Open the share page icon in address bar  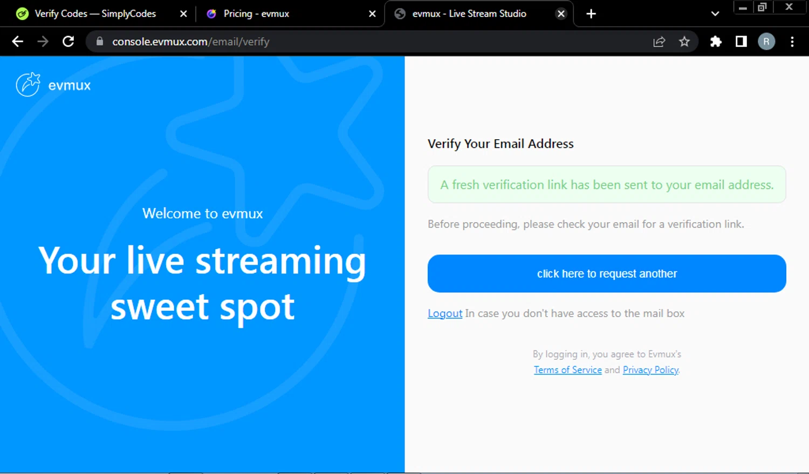pyautogui.click(x=659, y=42)
